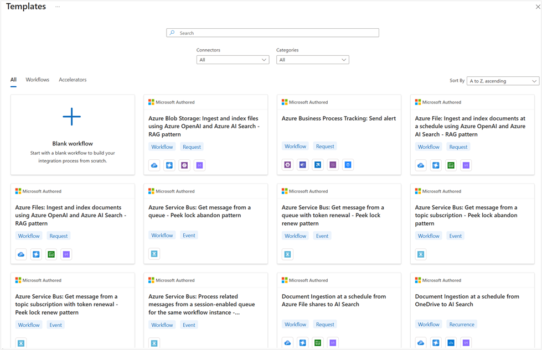
Task: Click the sparkle icon on the Azure File schedule card
Action: 436,165
